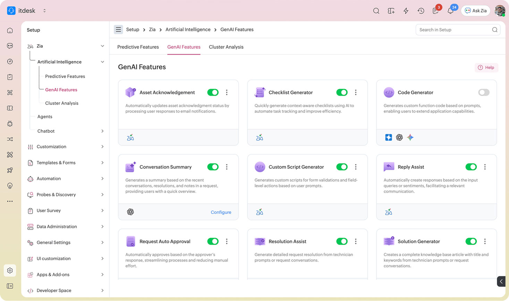Click the quick create icon in header
Screen dimensions: 509x301
[x=391, y=11]
